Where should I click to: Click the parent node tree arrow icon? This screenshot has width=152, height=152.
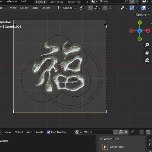coord(142,132)
